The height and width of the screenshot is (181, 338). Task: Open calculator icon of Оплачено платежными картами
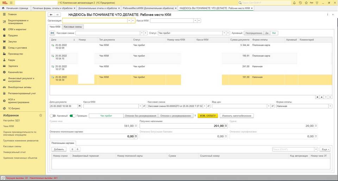point(136,136)
